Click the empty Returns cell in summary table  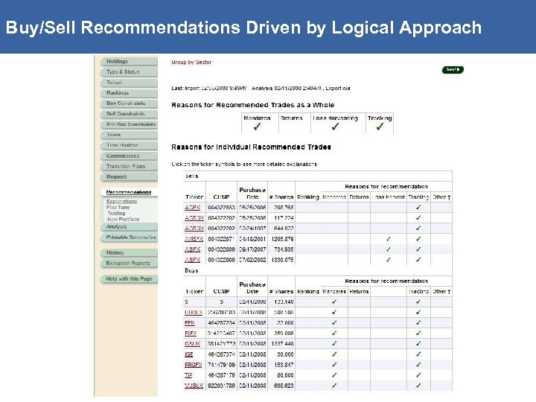pyautogui.click(x=295, y=123)
